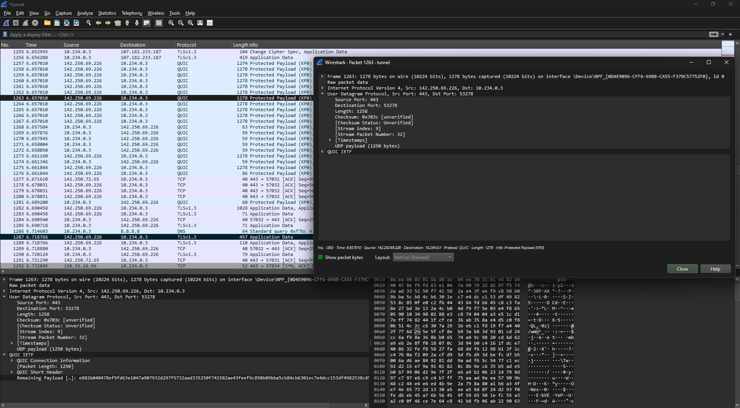
Task: Jump to the last packet with the down arrow icon
Action: coord(137,23)
